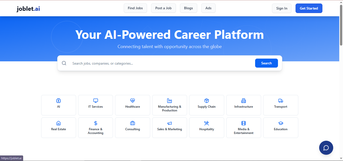Click the Media & Entertainment film icon
Image resolution: width=343 pixels, height=161 pixels.
point(244,123)
